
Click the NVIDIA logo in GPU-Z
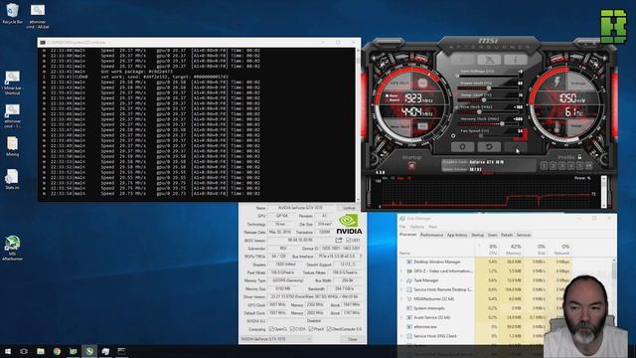349,224
